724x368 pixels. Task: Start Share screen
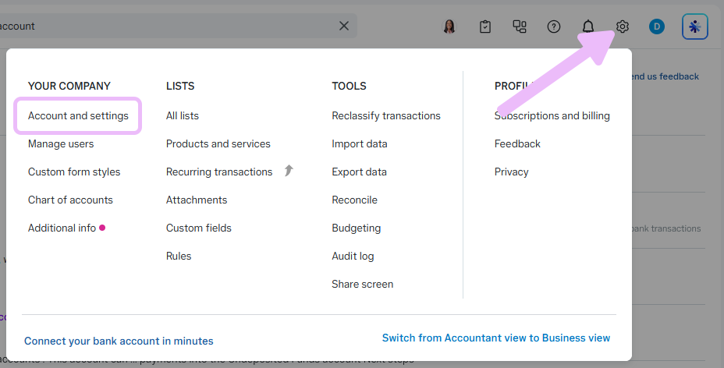pyautogui.click(x=363, y=284)
